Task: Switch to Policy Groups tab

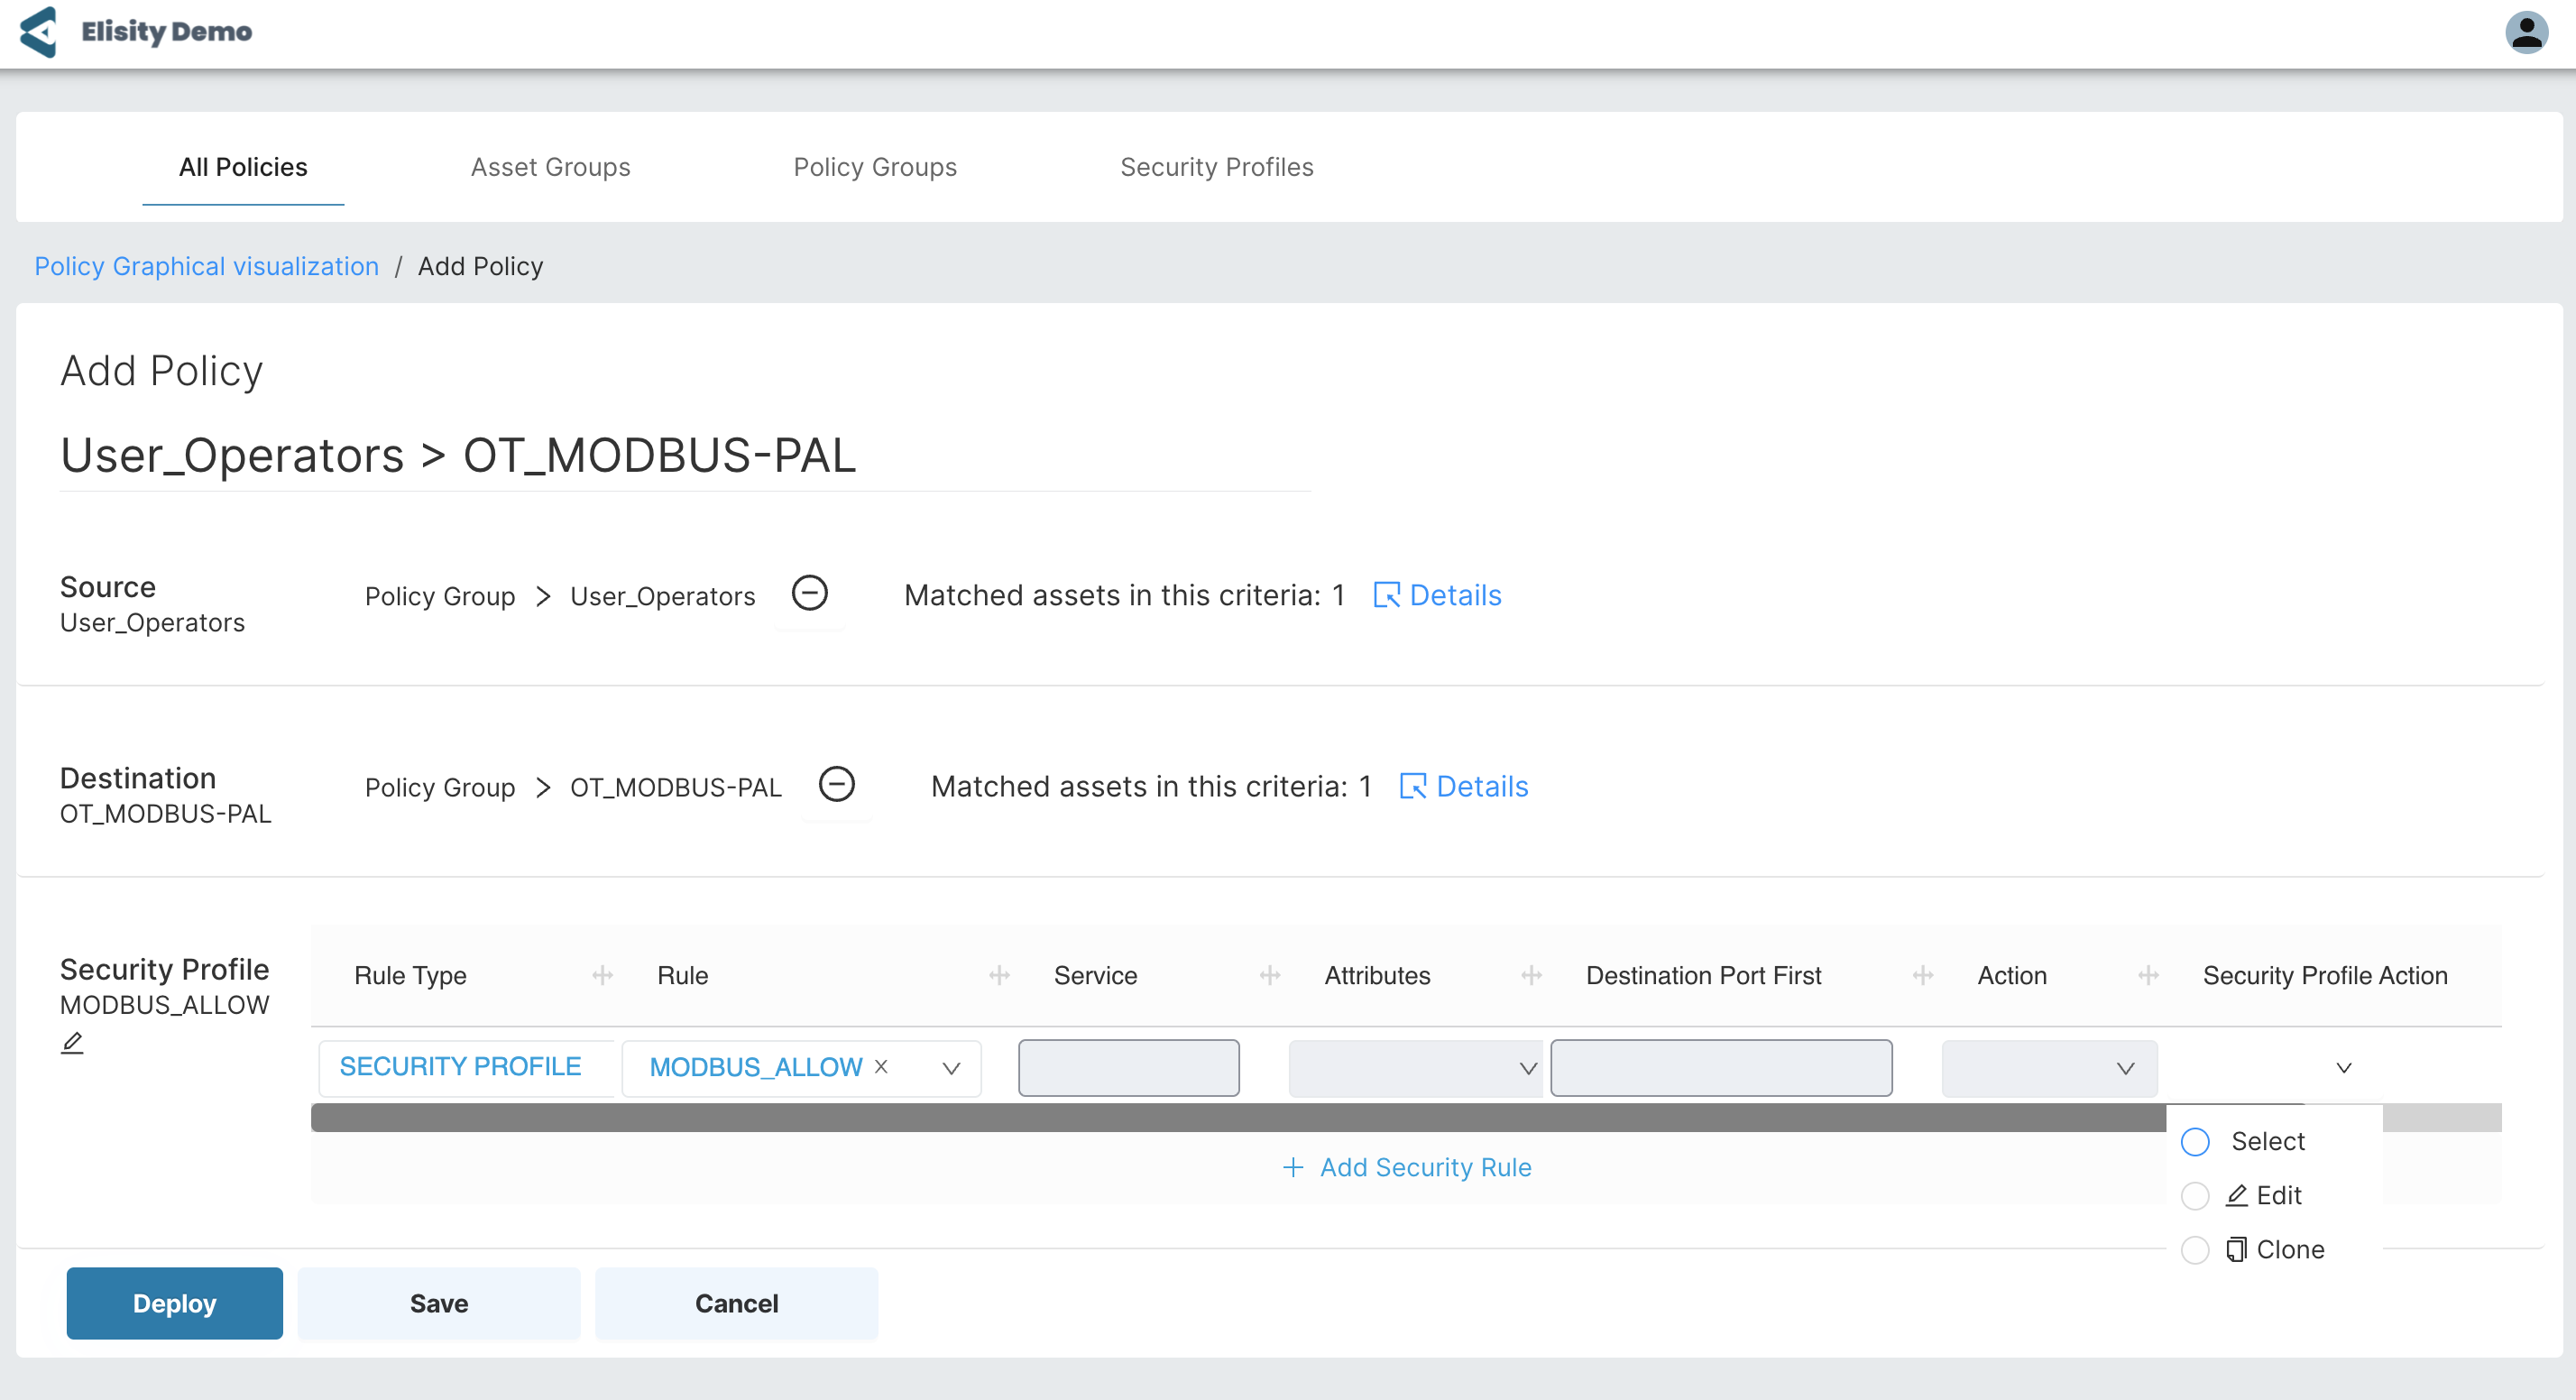Action: pyautogui.click(x=875, y=167)
